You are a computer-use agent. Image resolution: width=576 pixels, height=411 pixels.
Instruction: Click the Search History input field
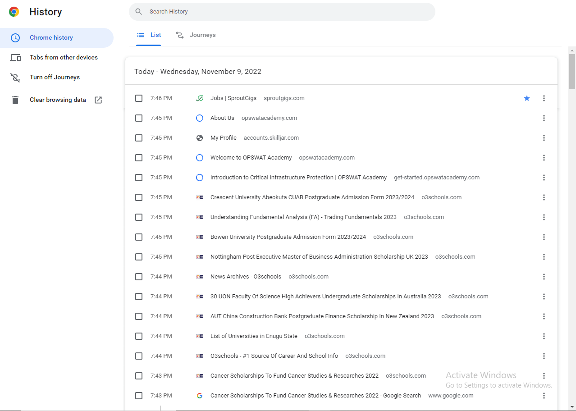282,12
